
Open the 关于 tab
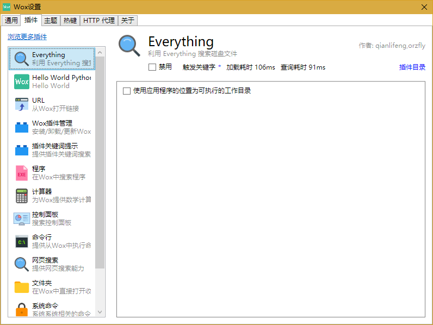pyautogui.click(x=128, y=21)
